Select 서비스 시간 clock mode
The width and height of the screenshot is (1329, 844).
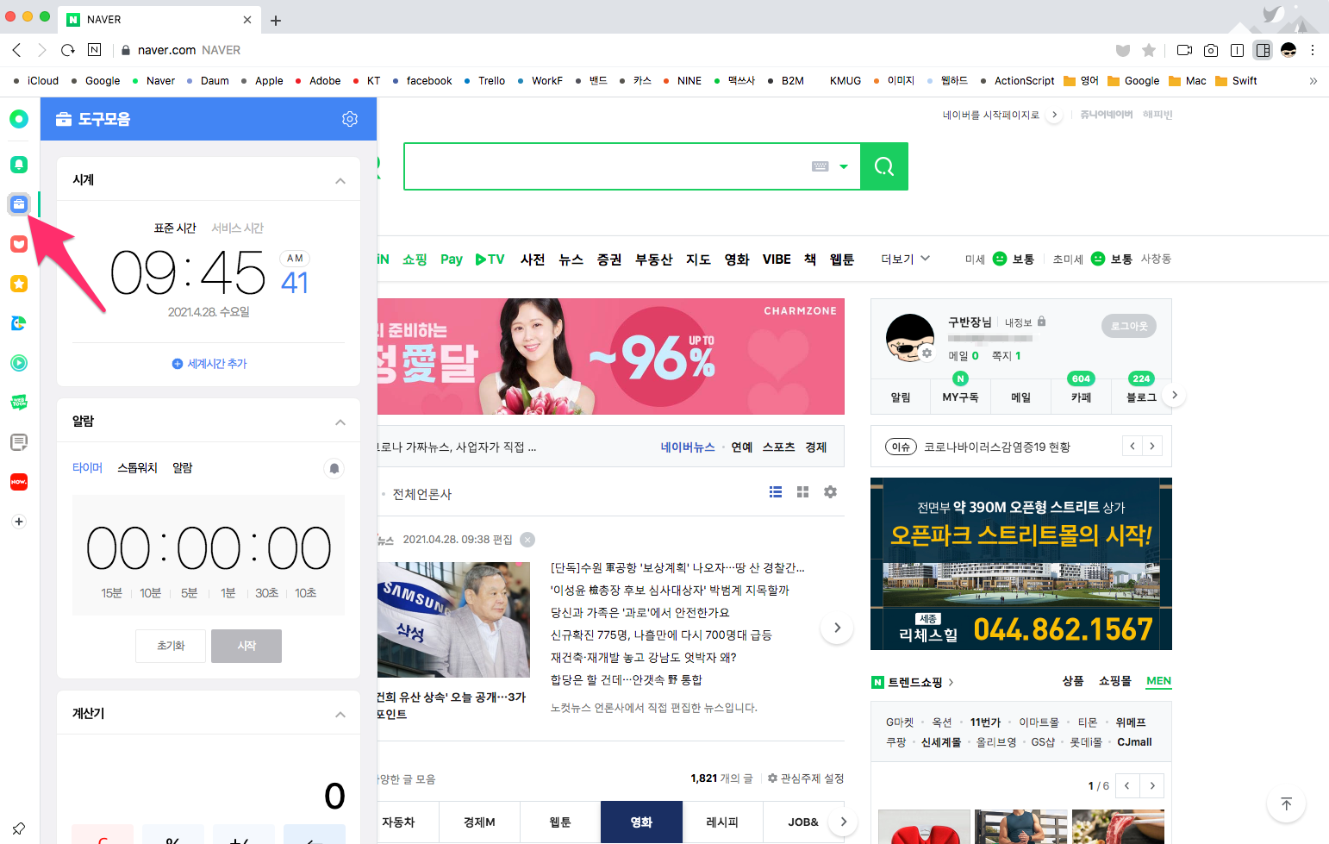pos(237,228)
